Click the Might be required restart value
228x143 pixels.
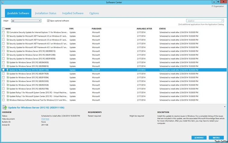point(137,116)
